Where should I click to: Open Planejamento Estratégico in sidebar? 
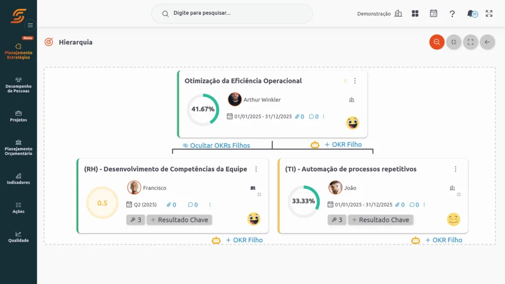pyautogui.click(x=18, y=51)
